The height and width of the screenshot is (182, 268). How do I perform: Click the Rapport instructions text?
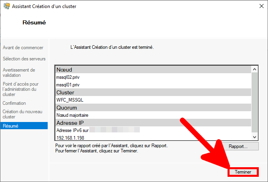[x=111, y=146]
